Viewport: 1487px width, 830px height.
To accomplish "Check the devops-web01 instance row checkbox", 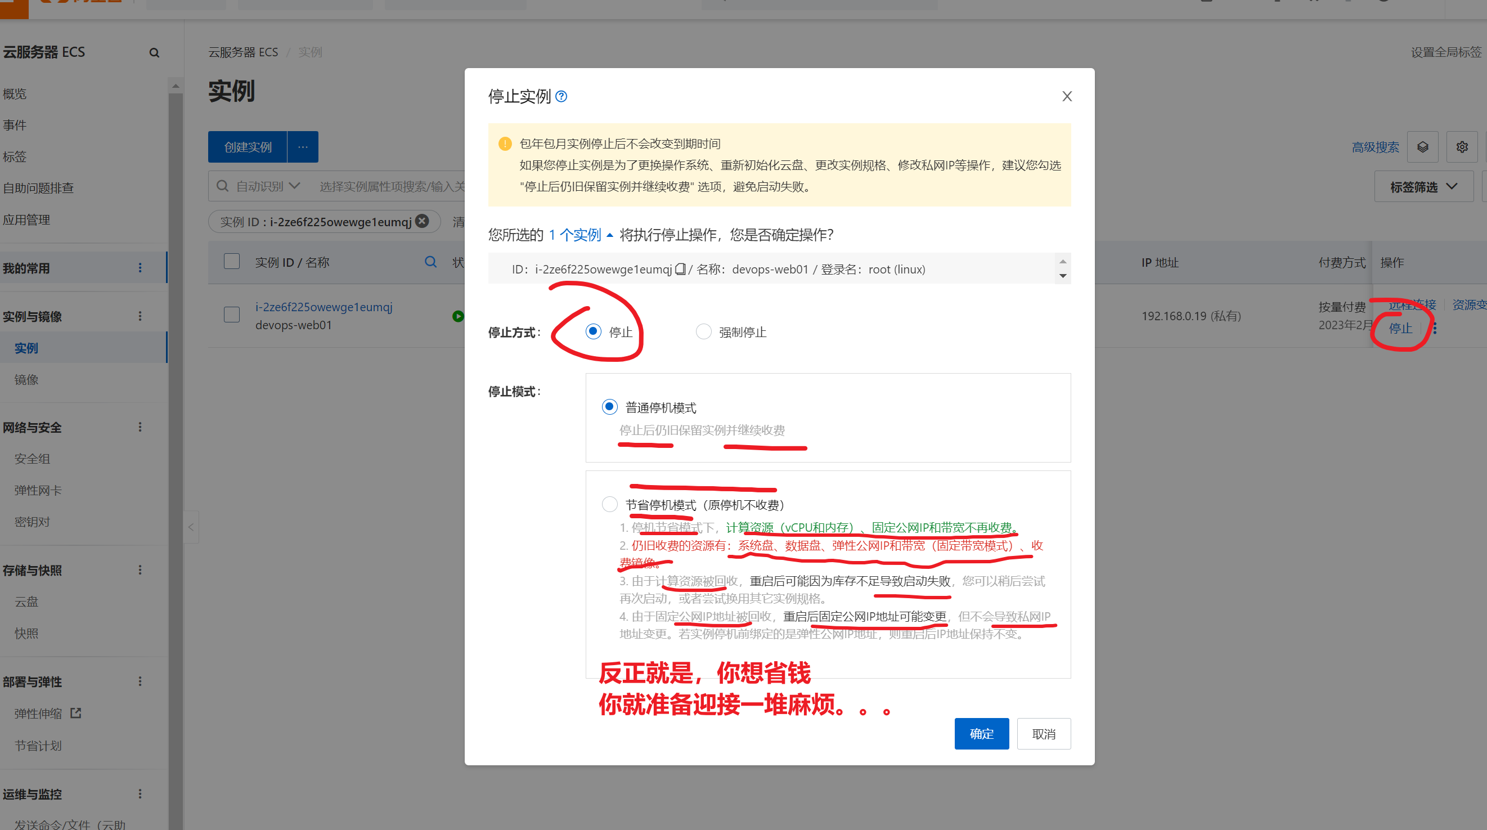I will click(231, 315).
